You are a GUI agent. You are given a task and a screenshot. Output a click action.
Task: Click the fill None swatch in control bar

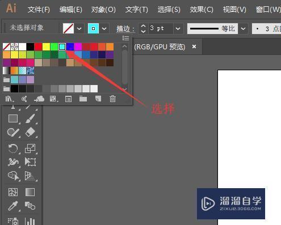coord(68,28)
